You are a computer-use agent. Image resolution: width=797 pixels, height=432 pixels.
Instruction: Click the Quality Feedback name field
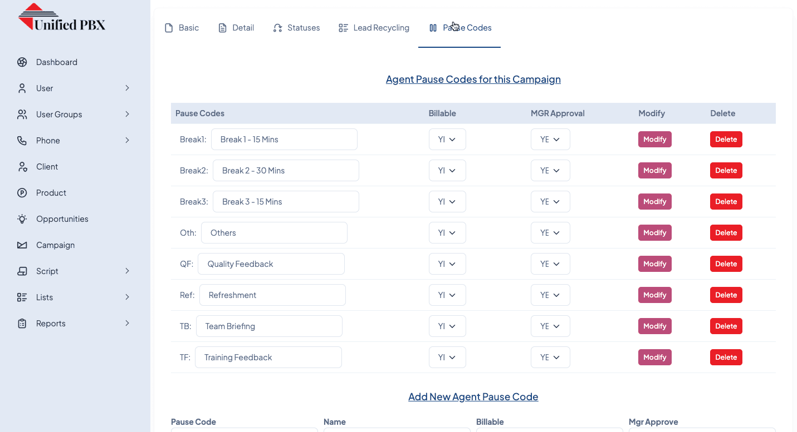pos(271,264)
